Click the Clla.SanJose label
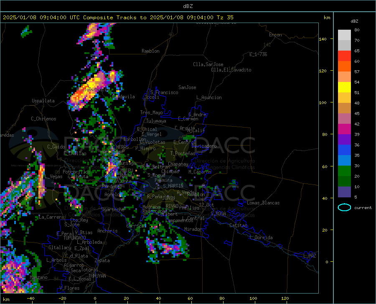The width and height of the screenshot is (376, 304). click(x=208, y=64)
